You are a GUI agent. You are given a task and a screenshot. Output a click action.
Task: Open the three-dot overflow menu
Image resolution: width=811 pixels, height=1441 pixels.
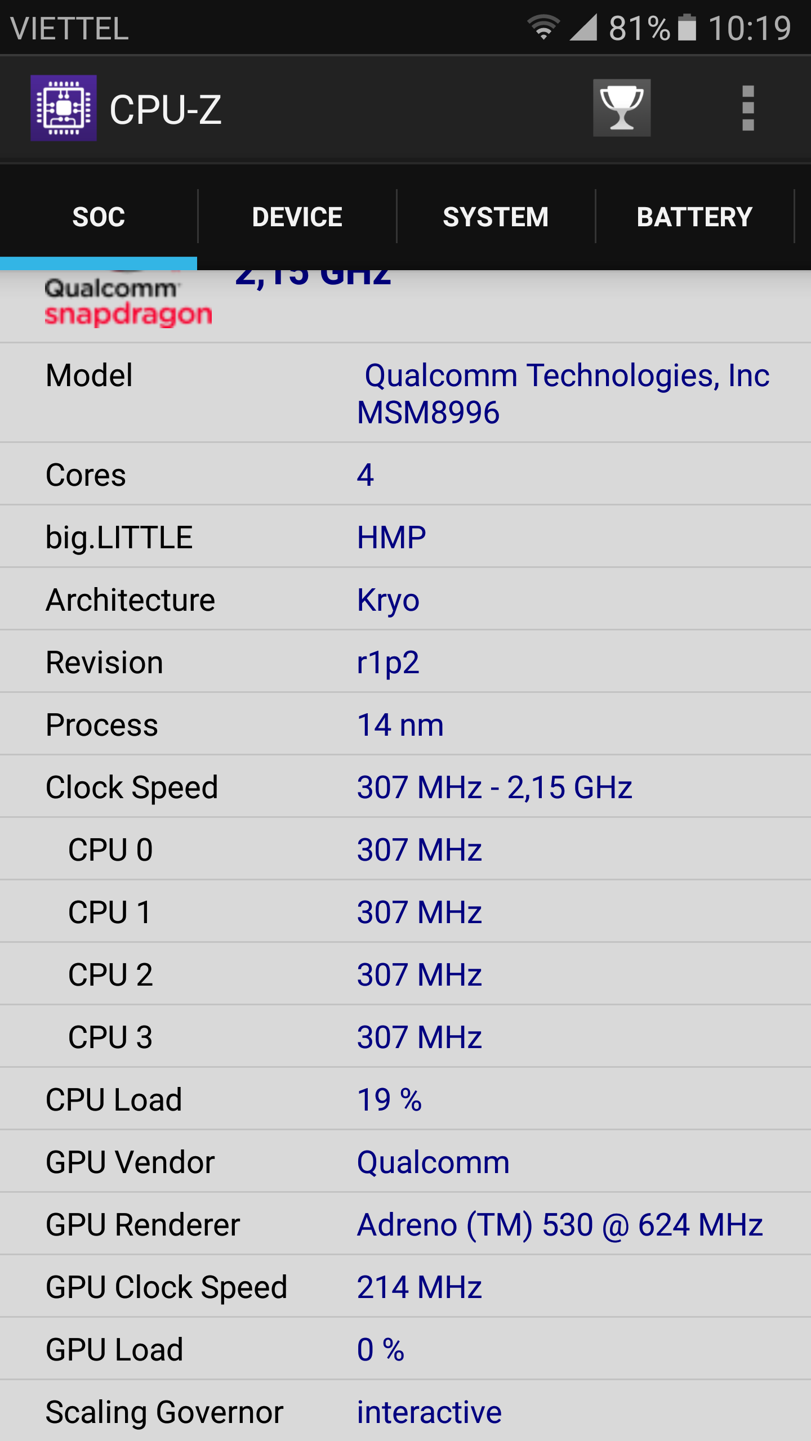point(748,108)
